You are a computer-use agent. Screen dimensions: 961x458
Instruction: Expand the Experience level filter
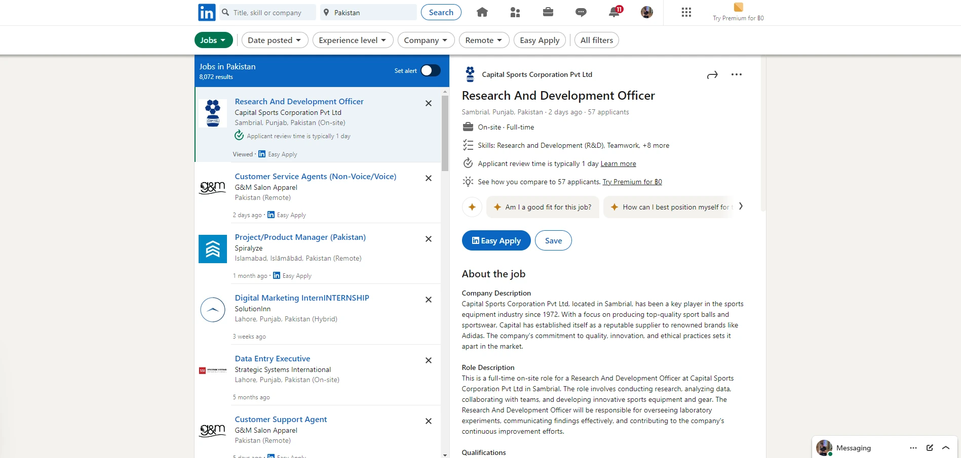point(353,40)
